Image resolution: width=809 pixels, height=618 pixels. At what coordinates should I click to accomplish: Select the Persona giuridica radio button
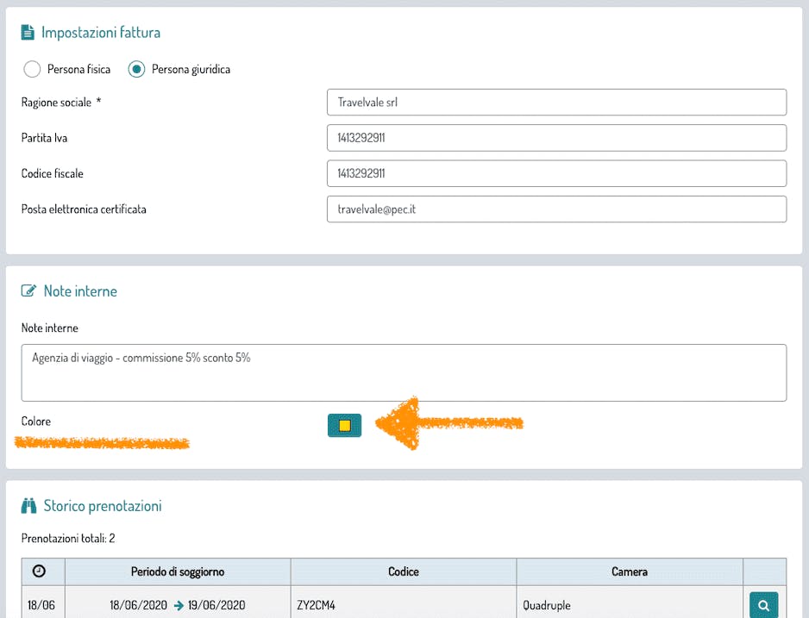(136, 69)
